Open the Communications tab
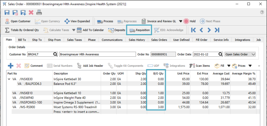The height and width of the screenshot is (126, 267). 112,40
